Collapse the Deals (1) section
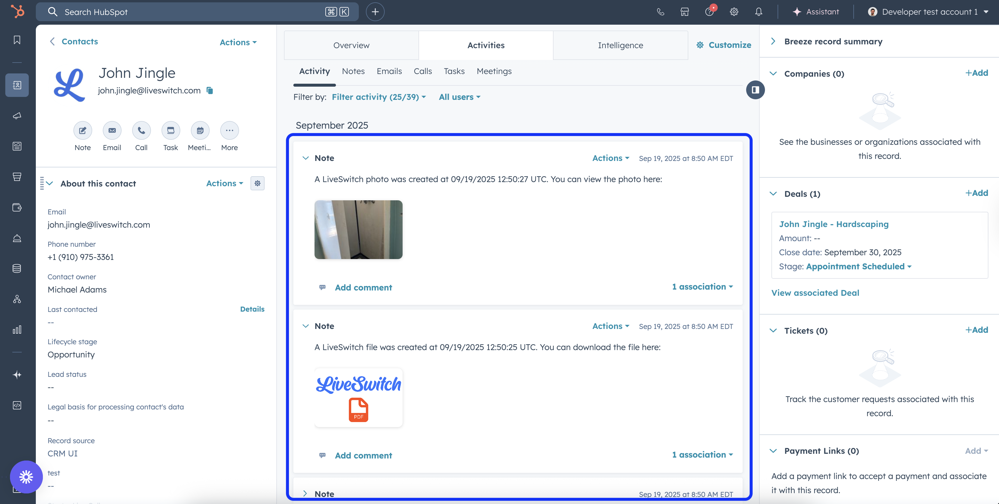 pos(773,194)
